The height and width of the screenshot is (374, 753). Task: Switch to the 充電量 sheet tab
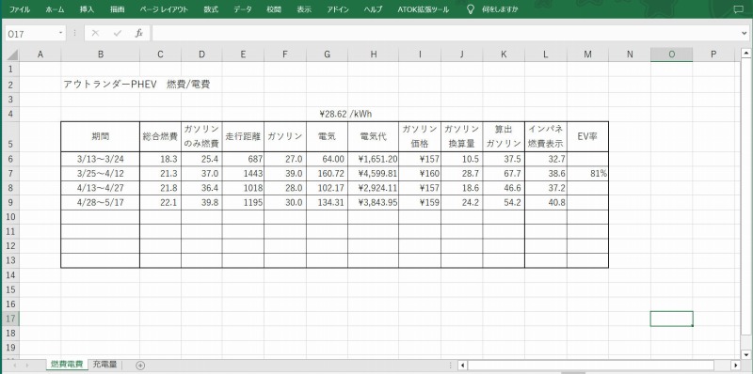point(104,365)
